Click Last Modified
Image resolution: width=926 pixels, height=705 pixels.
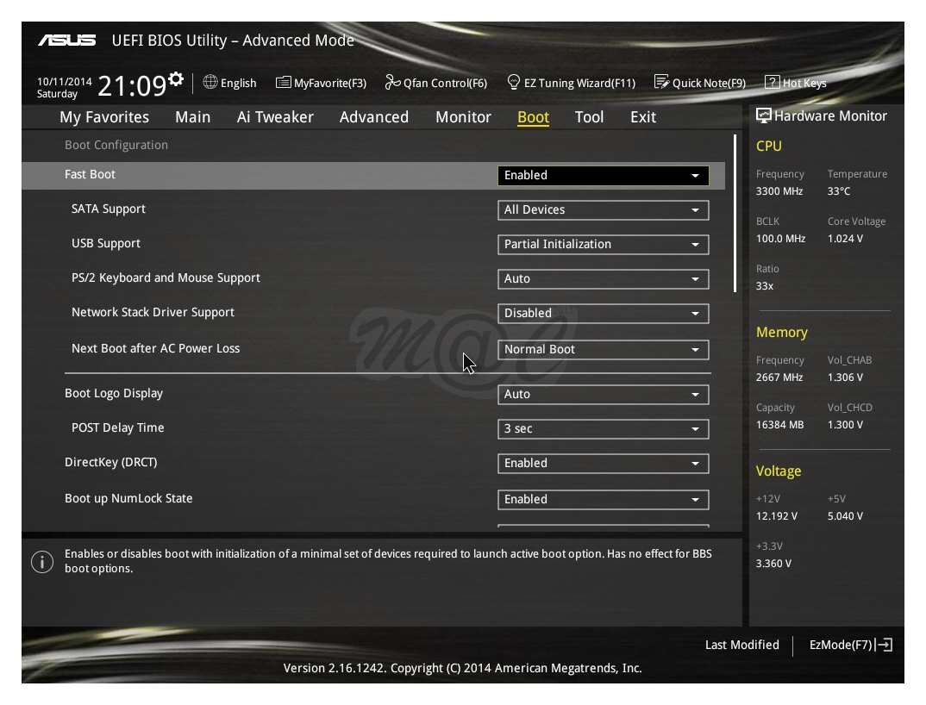(741, 645)
